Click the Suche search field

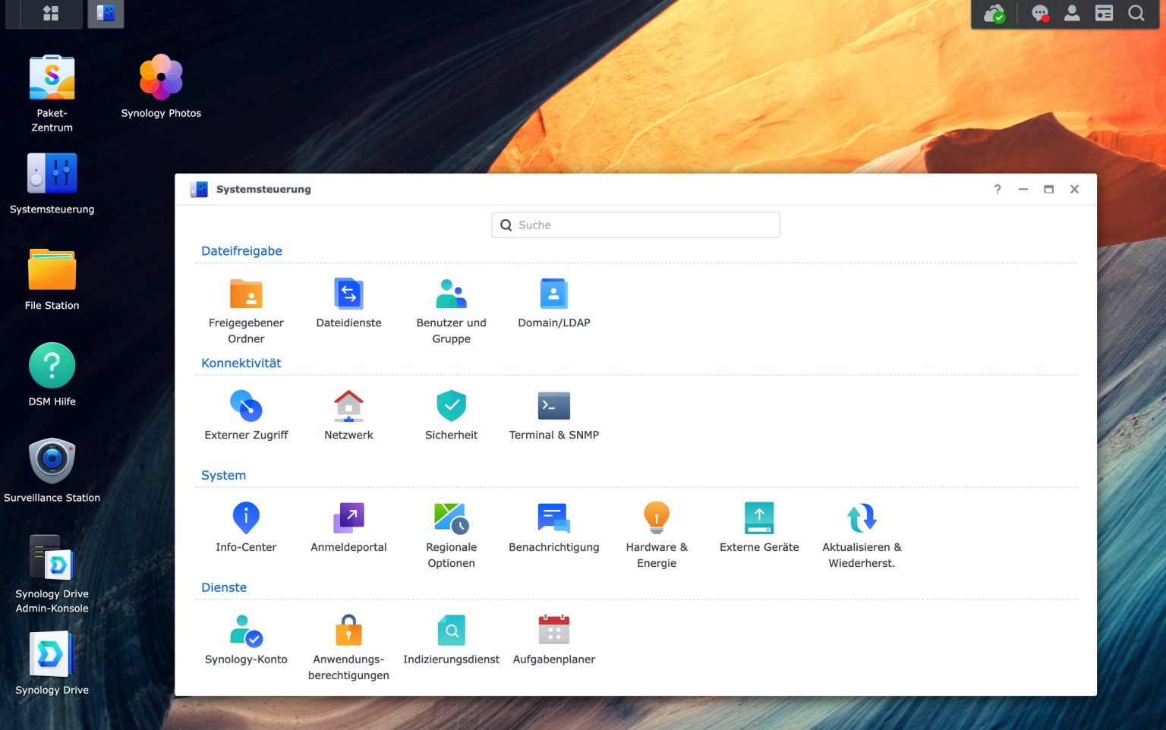coord(635,225)
